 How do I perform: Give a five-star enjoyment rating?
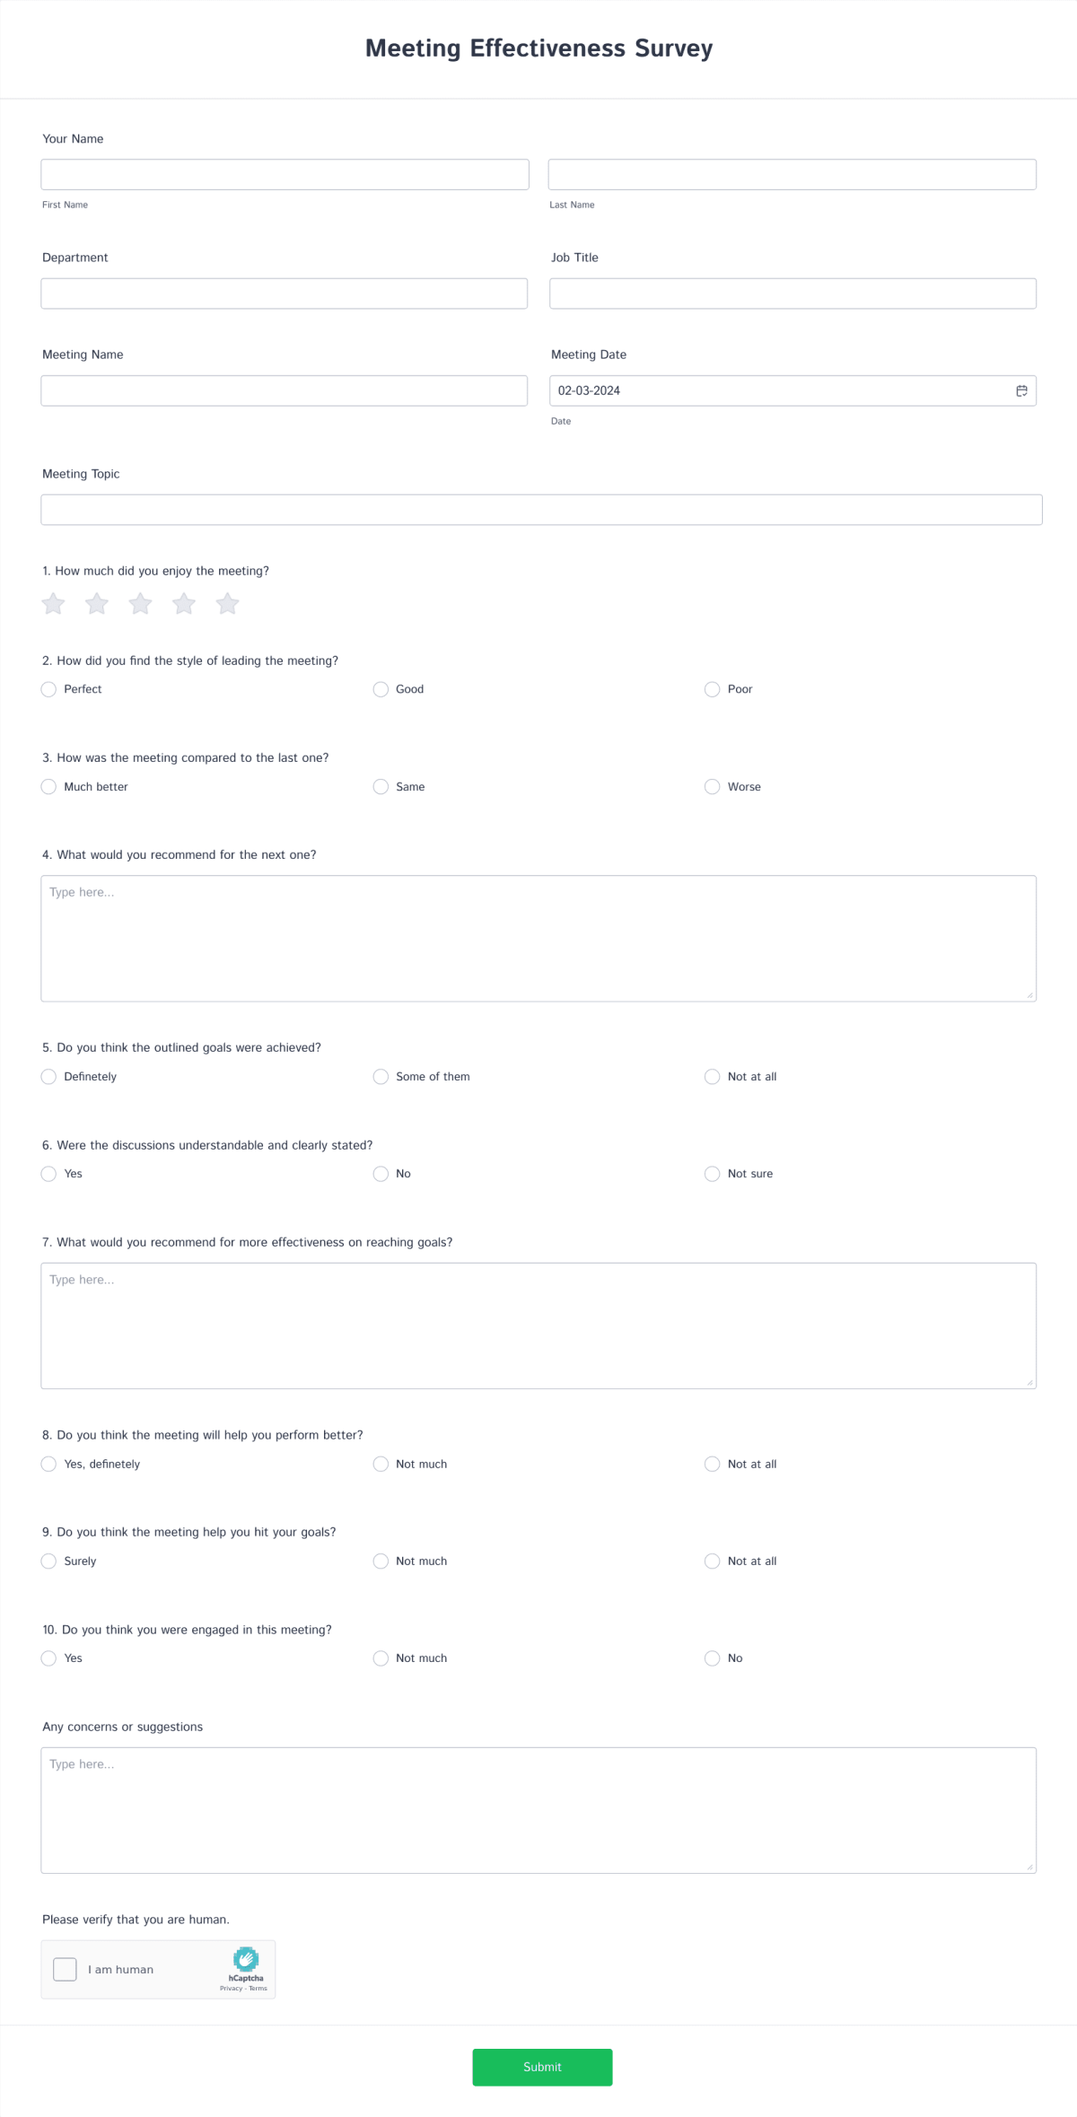(227, 604)
